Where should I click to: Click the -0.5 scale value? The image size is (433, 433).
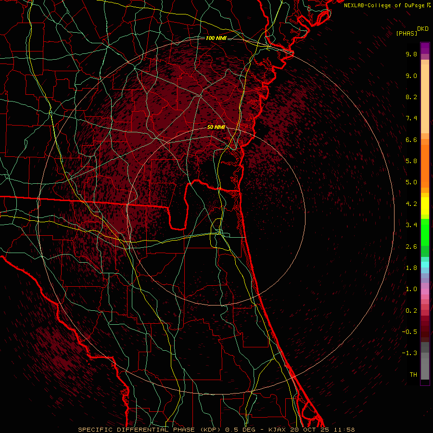(x=409, y=331)
